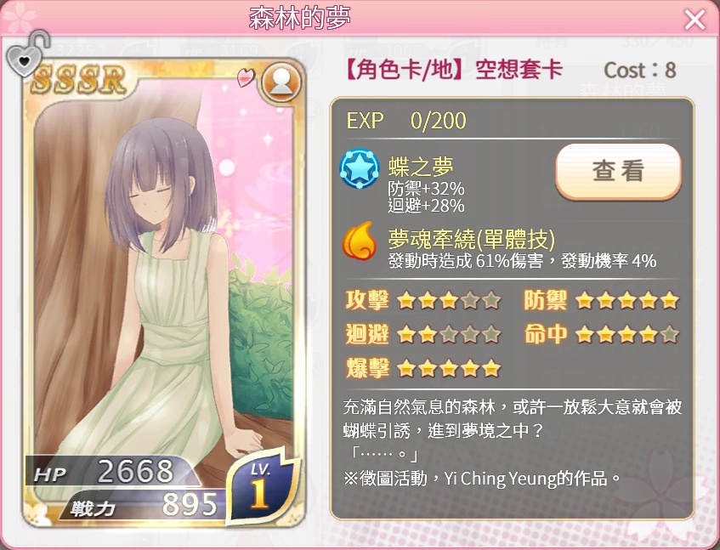Click the SSSR rarity badge
The width and height of the screenshot is (720, 550).
[78, 79]
